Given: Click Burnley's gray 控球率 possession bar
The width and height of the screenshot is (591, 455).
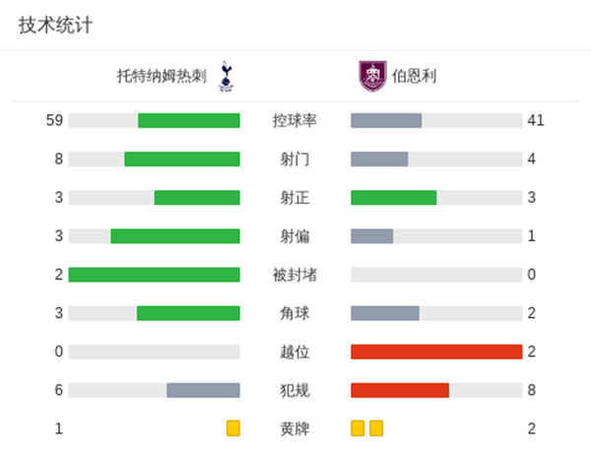Looking at the screenshot, I should 386,120.
